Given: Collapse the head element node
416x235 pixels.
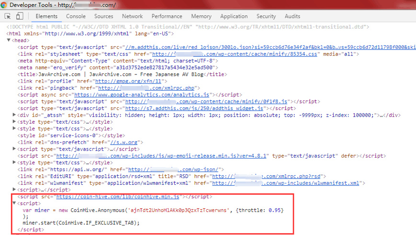Looking at the screenshot, I should pos(9,40).
